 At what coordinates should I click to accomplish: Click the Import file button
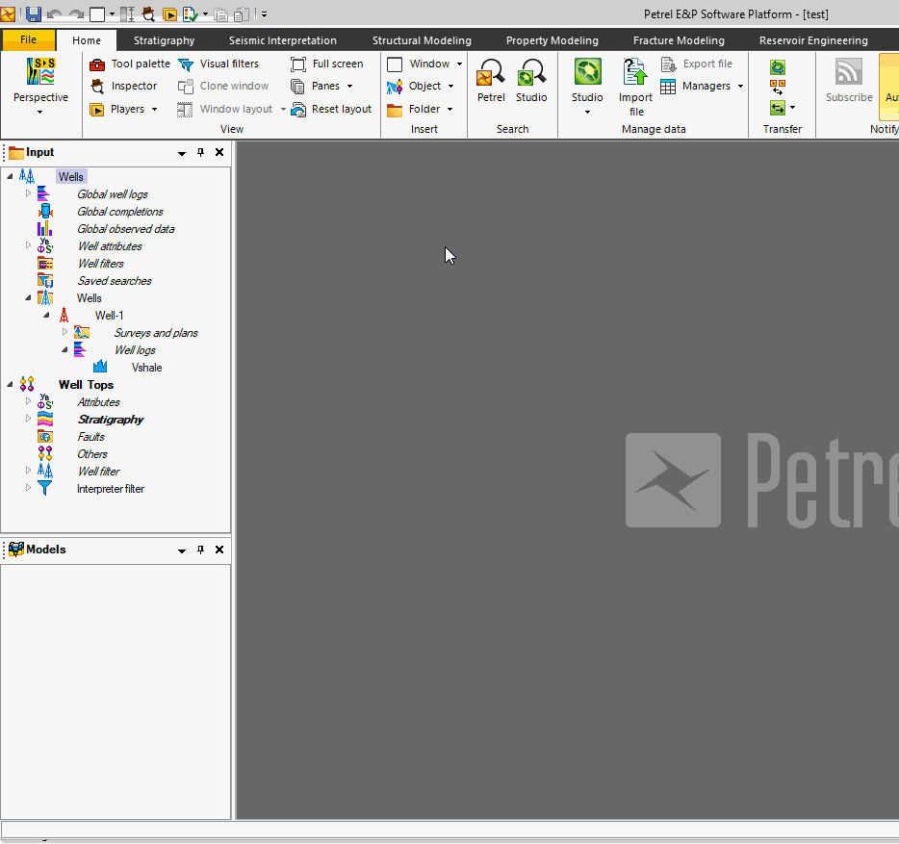point(635,88)
